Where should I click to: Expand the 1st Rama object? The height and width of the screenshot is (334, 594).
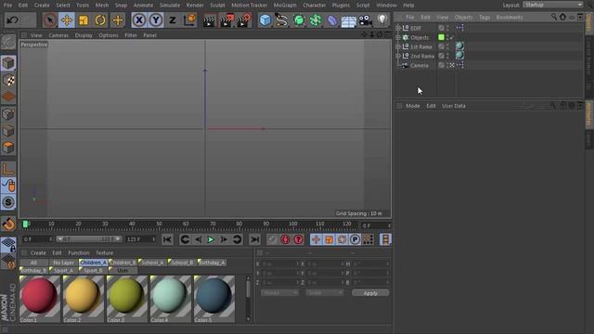click(398, 46)
